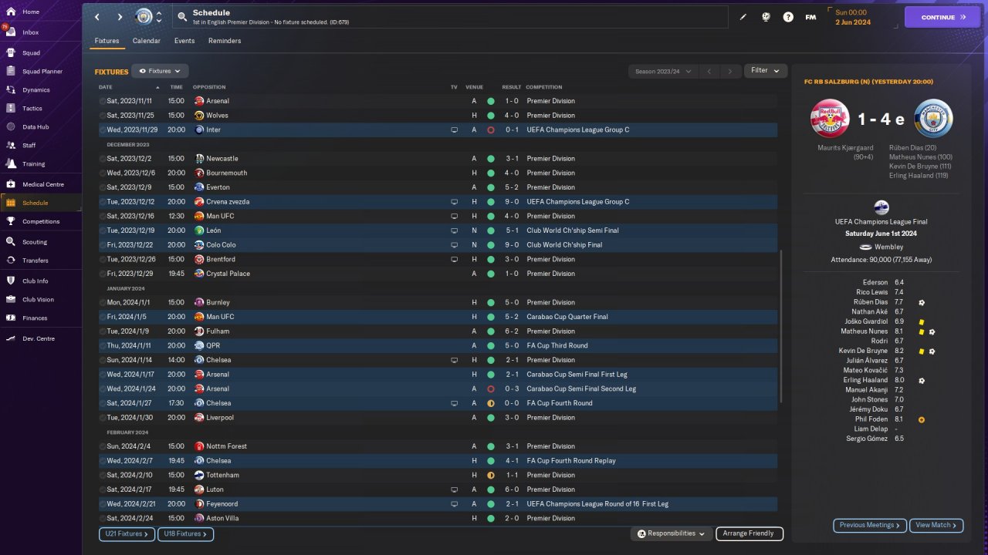Screen dimensions: 988x555
Task: Switch to the Reminders tab
Action: [x=225, y=41]
